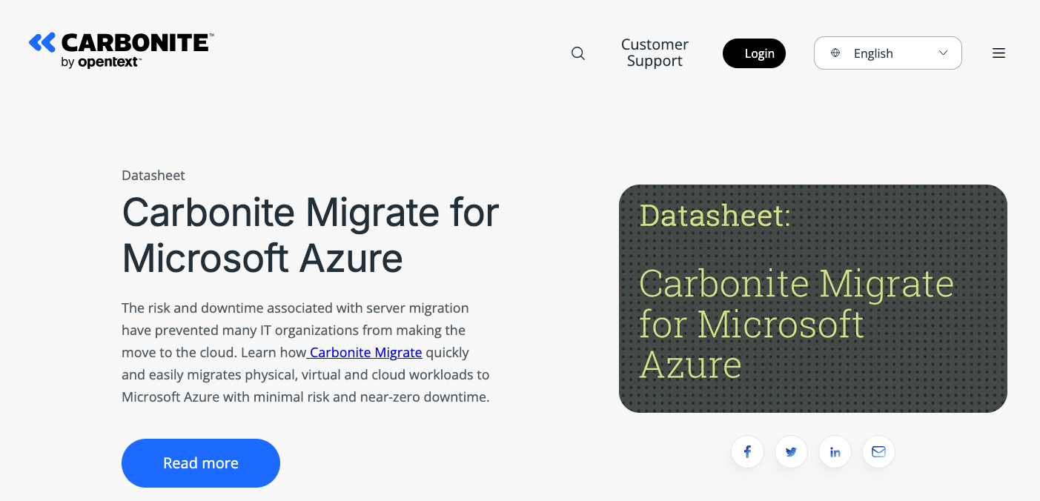Click the 'Carbonite Migrate for Microsoft Azure' heading

[x=311, y=235]
